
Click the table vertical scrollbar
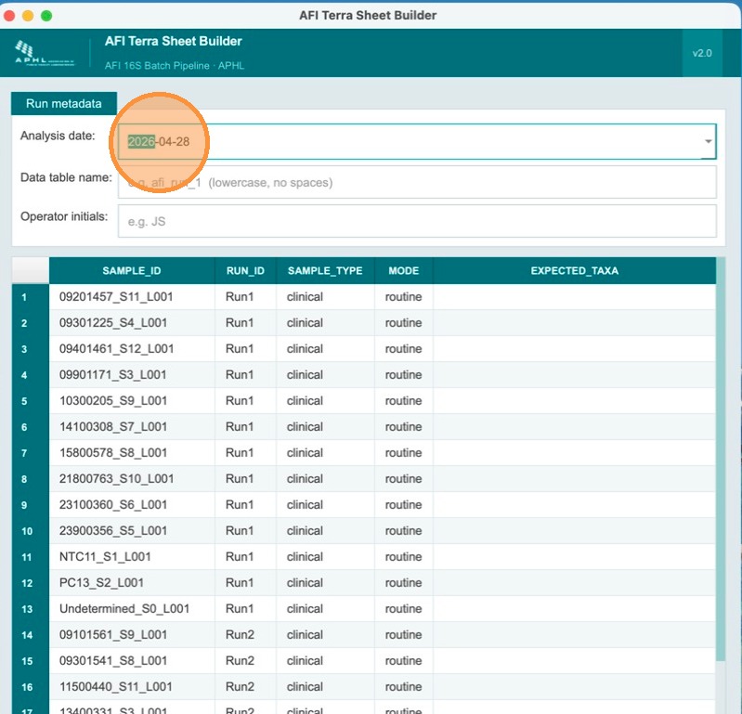coord(721,459)
